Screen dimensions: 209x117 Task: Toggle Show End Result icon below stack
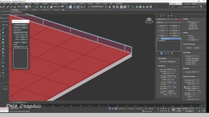[x=162, y=53]
